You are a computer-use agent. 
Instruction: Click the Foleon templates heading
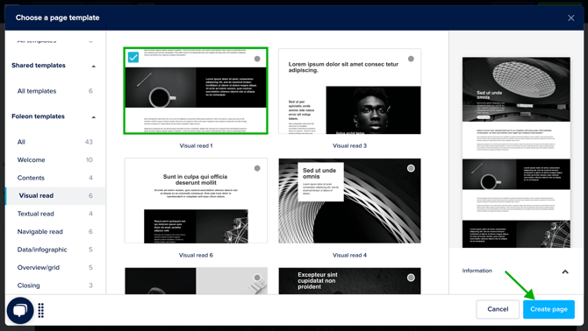pos(38,116)
